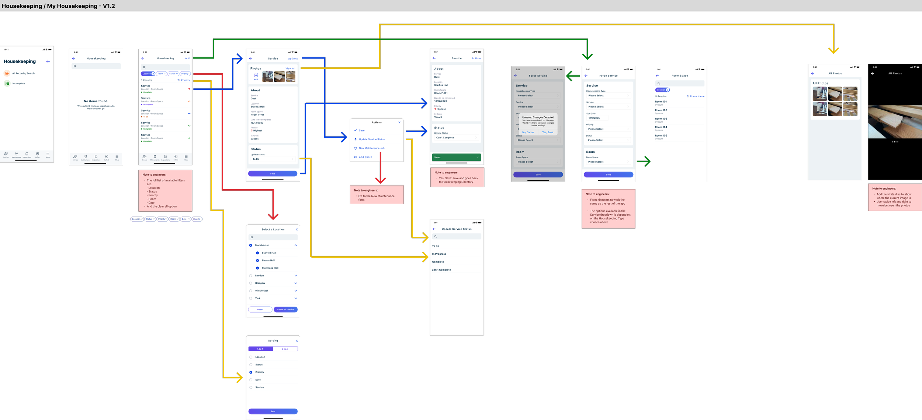Click the green Incomplete checklist icon

7,84
